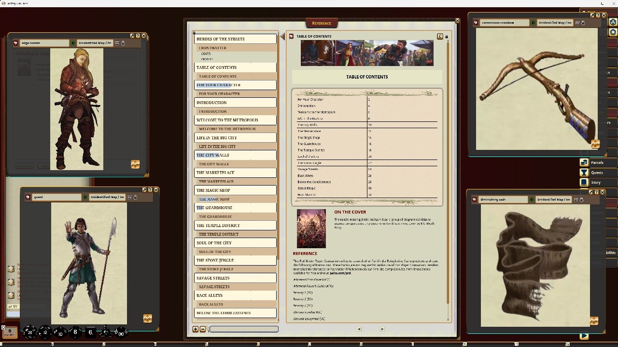The height and width of the screenshot is (347, 618).
Task: Collapse the FRONTMATTER section in the index
Action: click(213, 47)
